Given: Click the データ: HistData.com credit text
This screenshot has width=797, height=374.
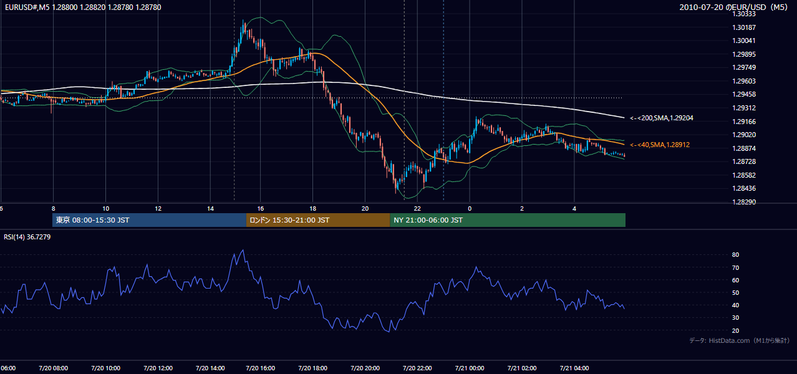Looking at the screenshot, I should click(x=740, y=340).
